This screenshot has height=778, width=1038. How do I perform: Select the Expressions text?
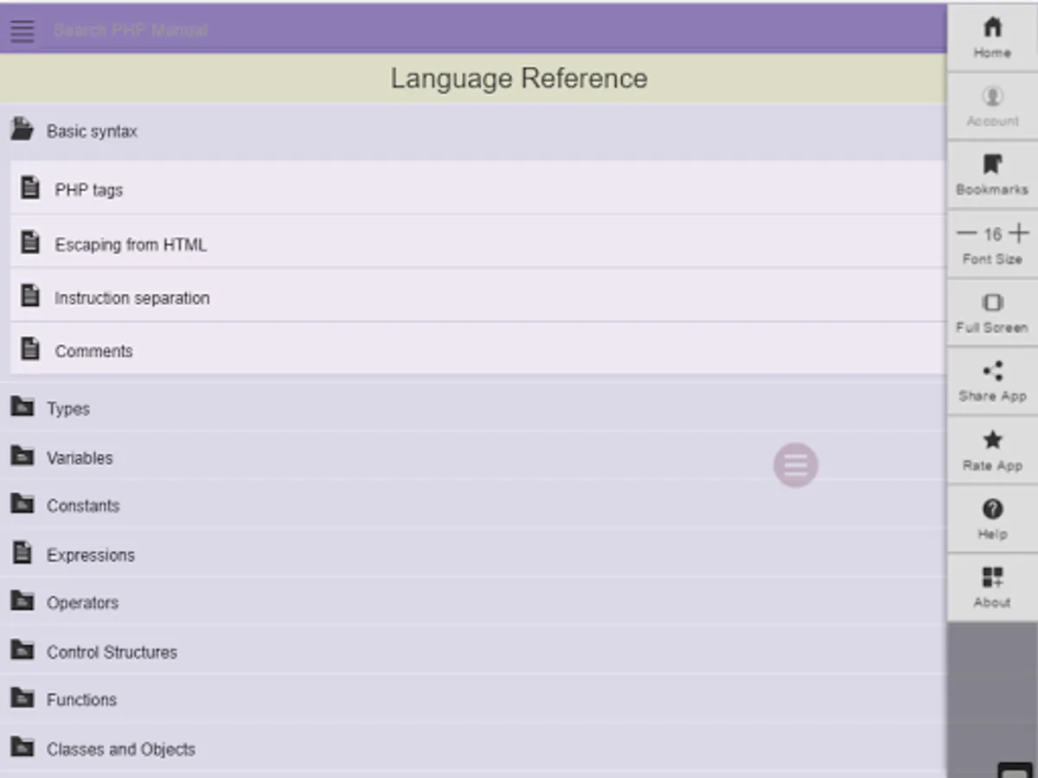(x=91, y=555)
